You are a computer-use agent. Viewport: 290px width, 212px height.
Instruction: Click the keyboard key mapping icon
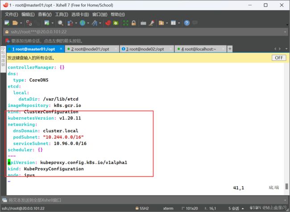143,23
